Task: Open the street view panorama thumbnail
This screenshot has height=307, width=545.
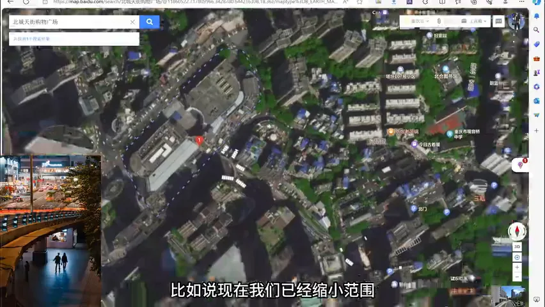Action: (510, 296)
